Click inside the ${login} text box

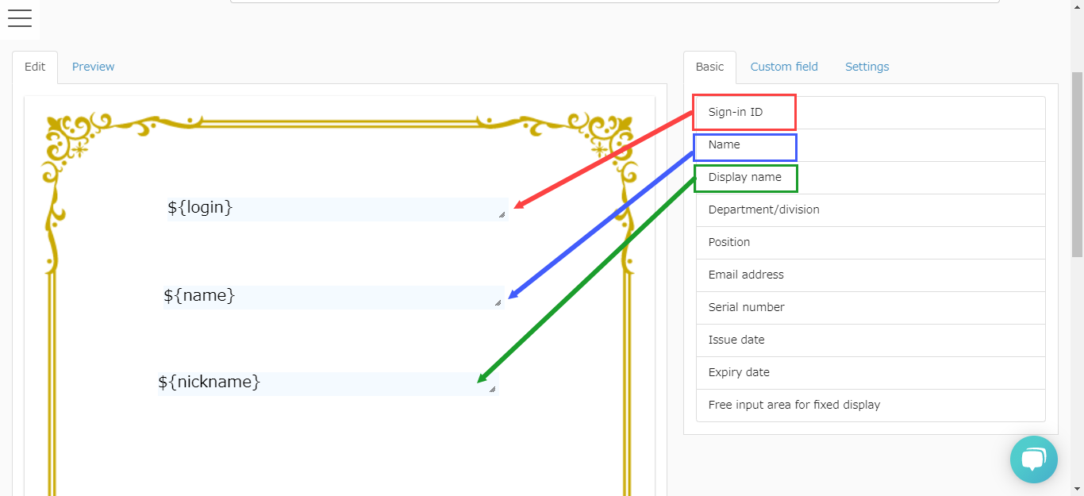[333, 209]
